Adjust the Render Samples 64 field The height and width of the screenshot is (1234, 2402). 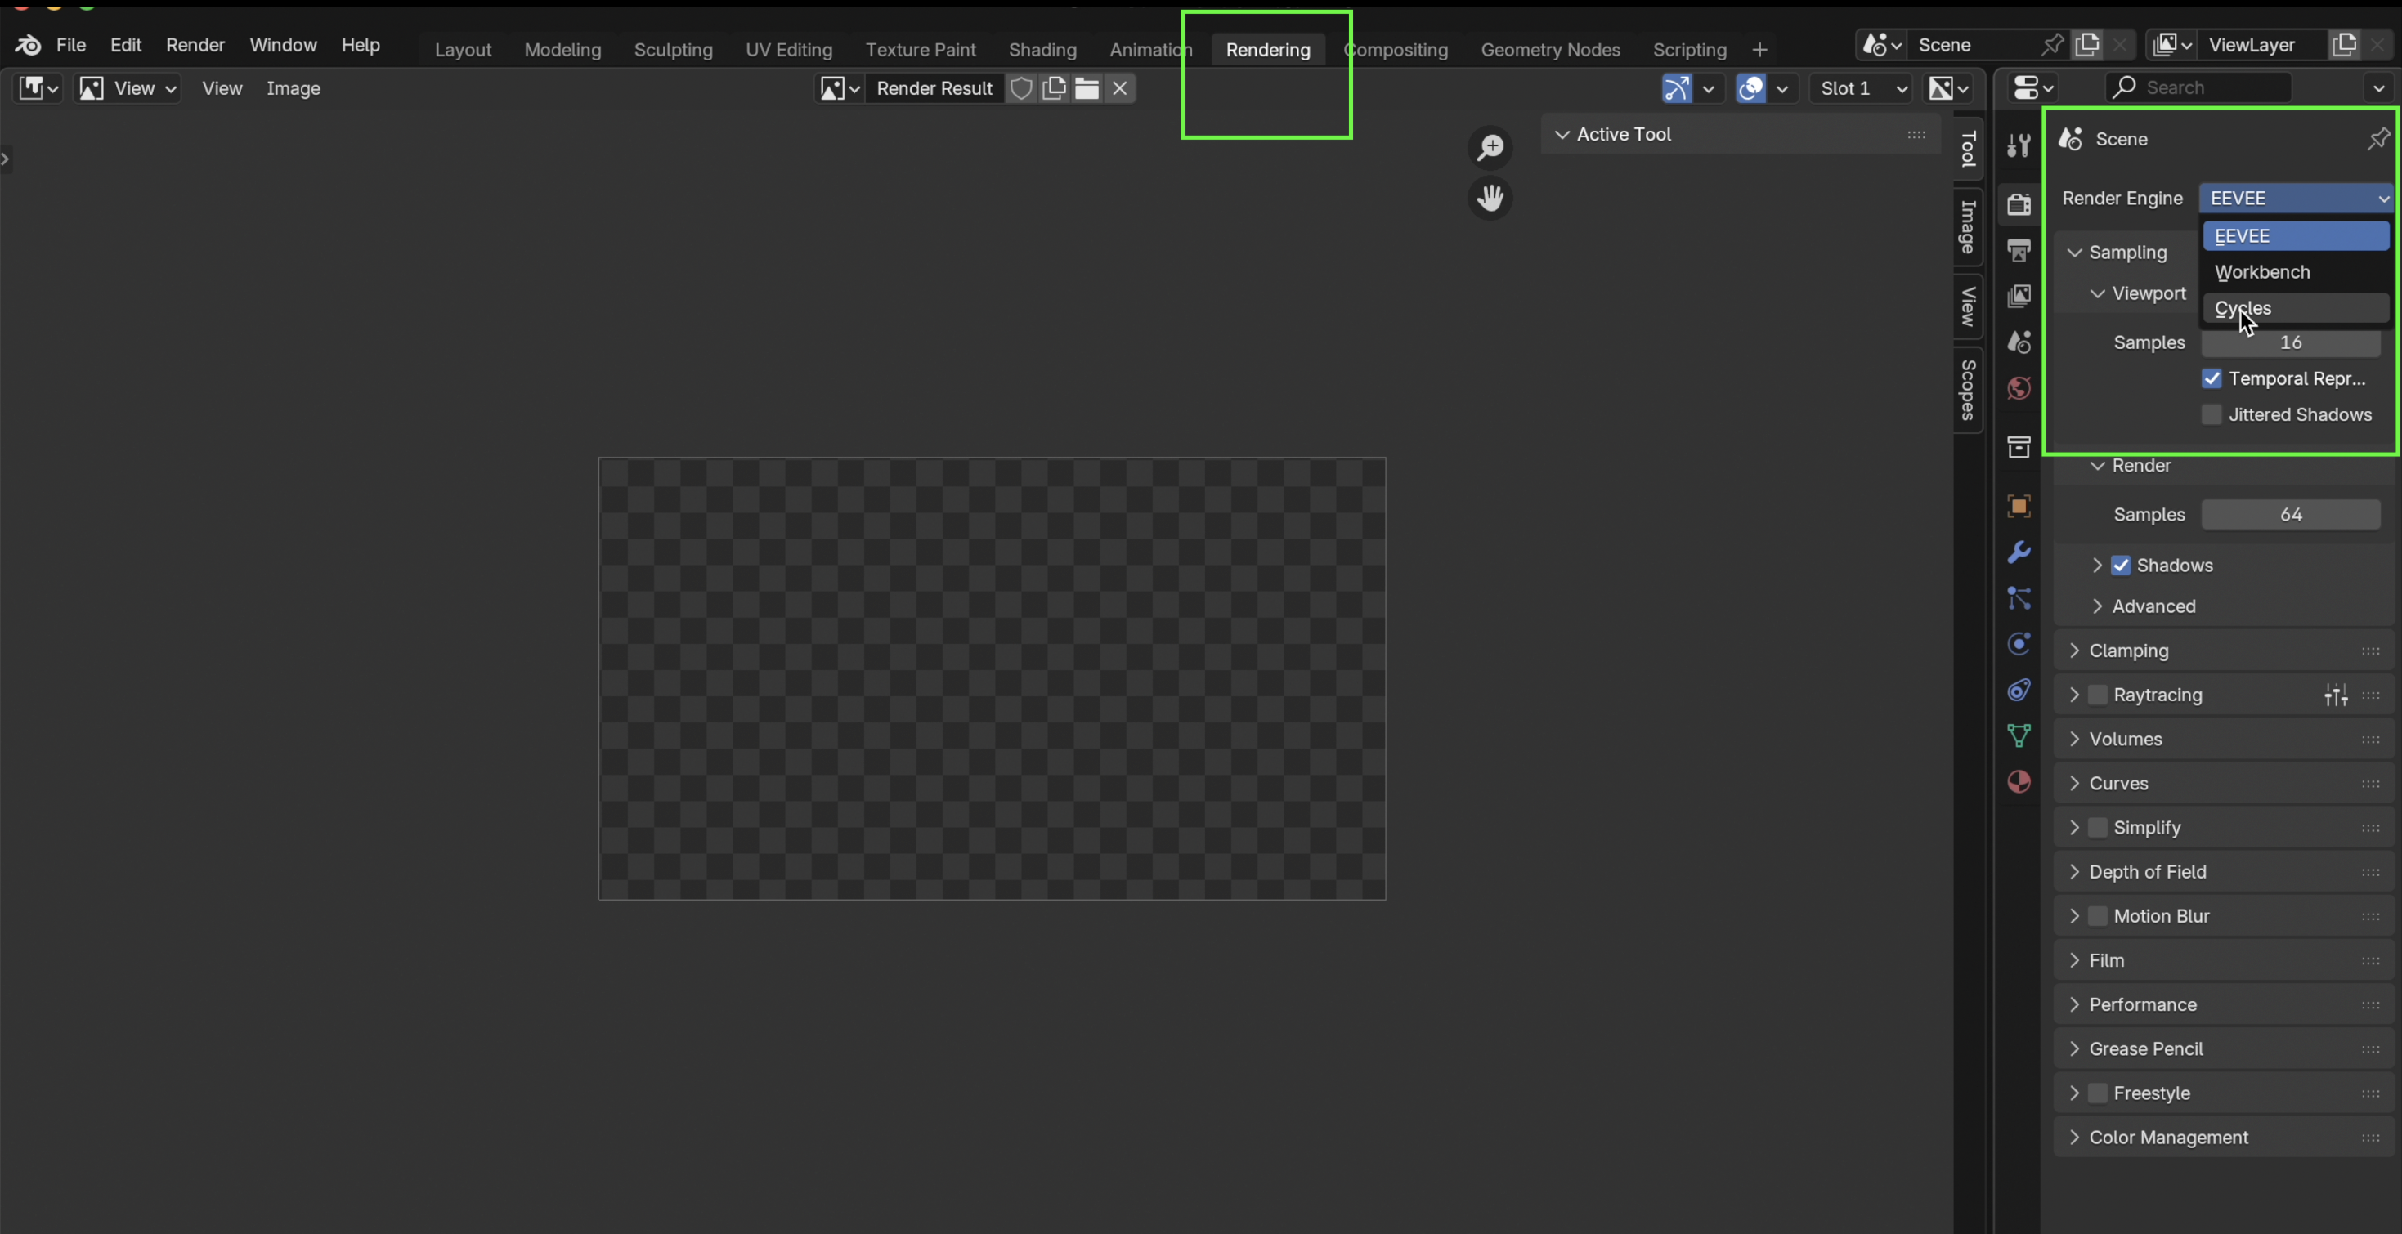click(x=2290, y=515)
